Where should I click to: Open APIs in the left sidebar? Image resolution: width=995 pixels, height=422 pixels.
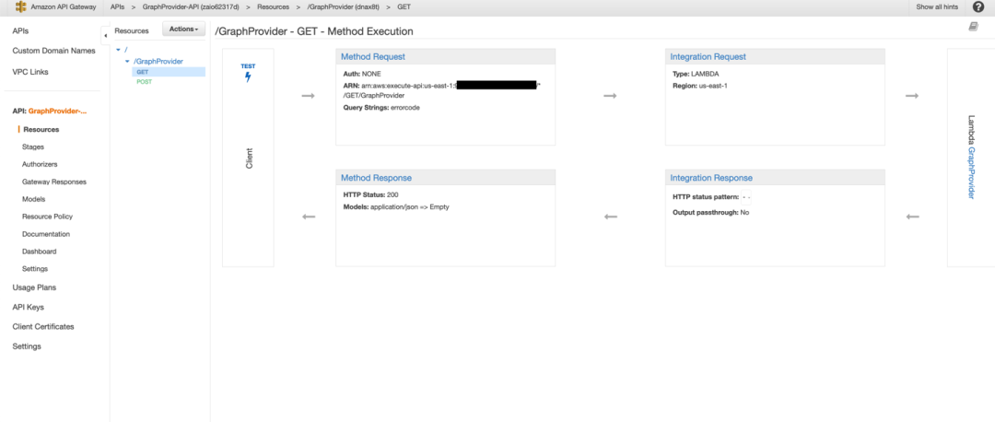20,30
